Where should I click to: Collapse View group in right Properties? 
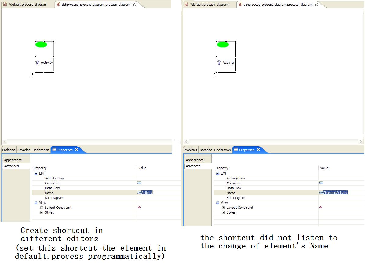click(218, 203)
